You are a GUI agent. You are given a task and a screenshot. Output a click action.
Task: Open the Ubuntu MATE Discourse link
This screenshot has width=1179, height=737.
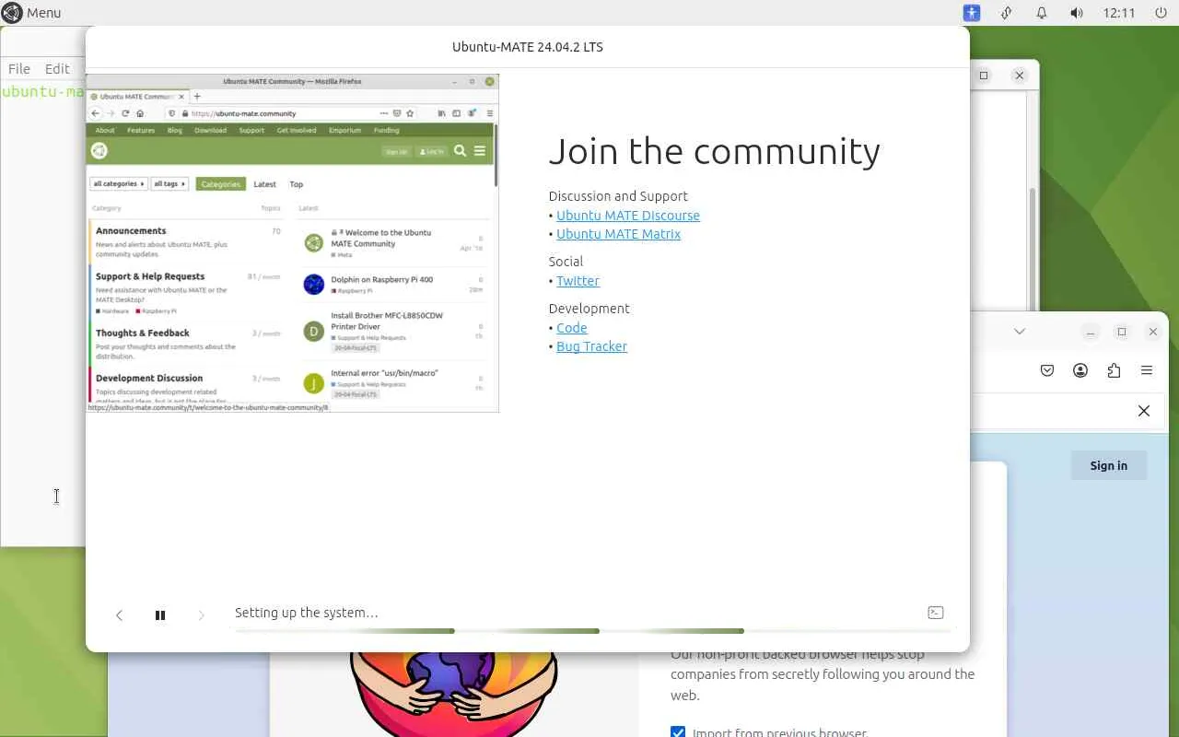click(628, 216)
